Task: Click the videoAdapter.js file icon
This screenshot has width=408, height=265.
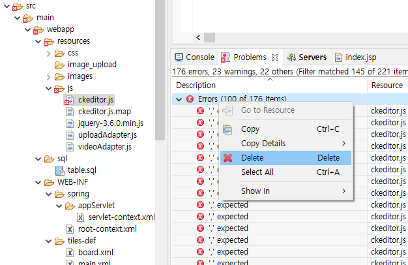Action: [x=70, y=147]
